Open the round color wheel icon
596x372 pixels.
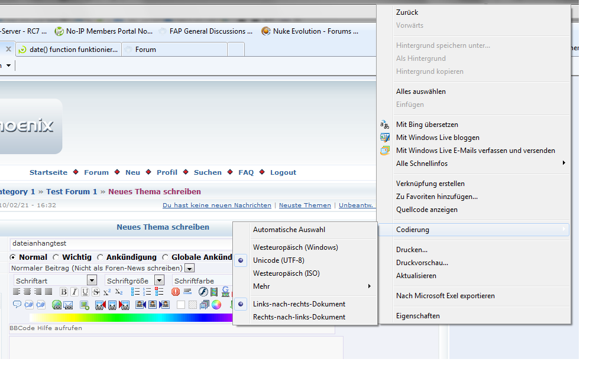click(x=216, y=305)
